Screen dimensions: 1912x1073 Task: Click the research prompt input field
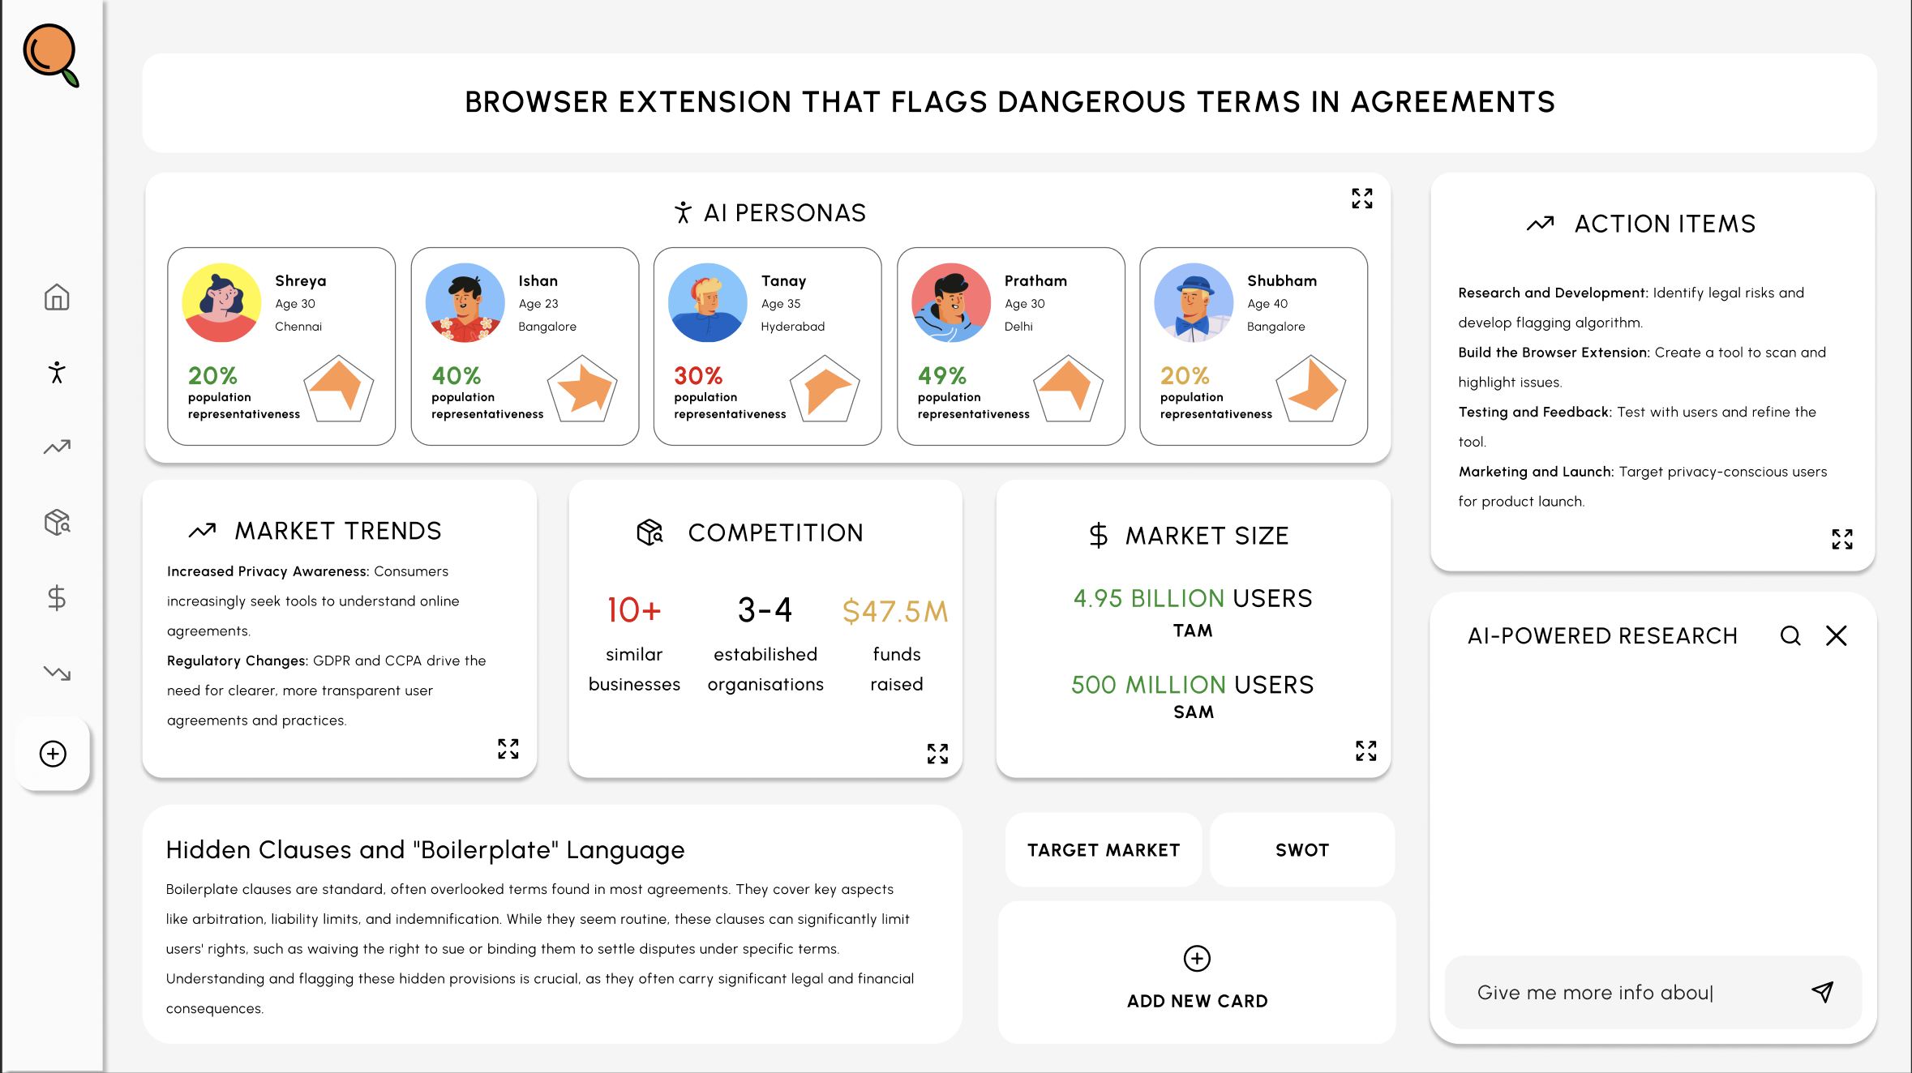1622,993
